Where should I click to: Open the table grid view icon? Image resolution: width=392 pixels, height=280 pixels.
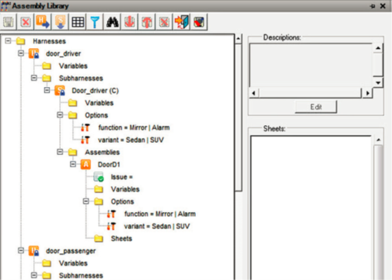click(x=78, y=22)
